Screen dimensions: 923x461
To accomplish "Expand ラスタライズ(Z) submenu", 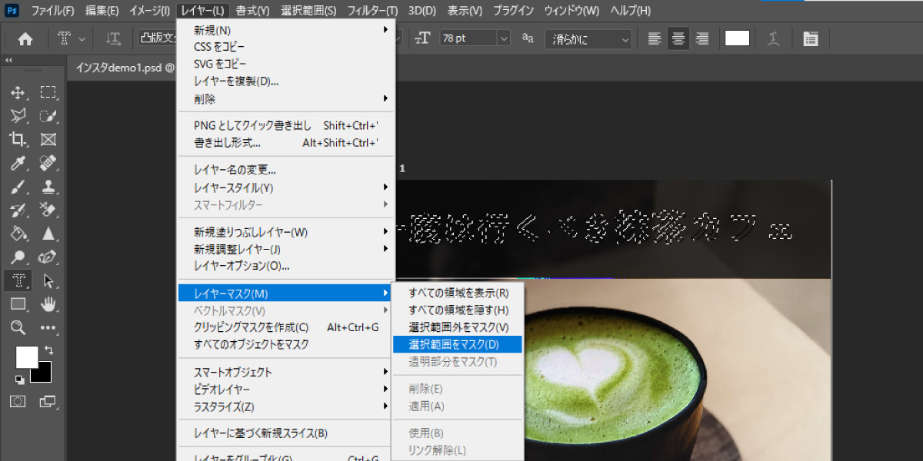I will [x=285, y=406].
